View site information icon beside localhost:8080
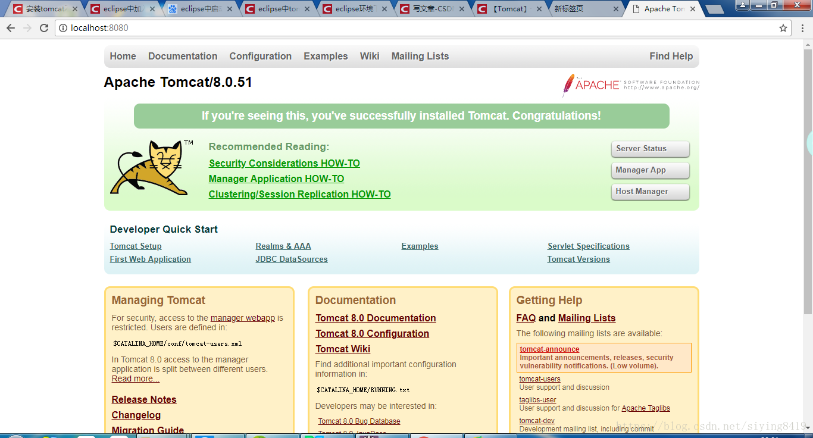 click(63, 28)
